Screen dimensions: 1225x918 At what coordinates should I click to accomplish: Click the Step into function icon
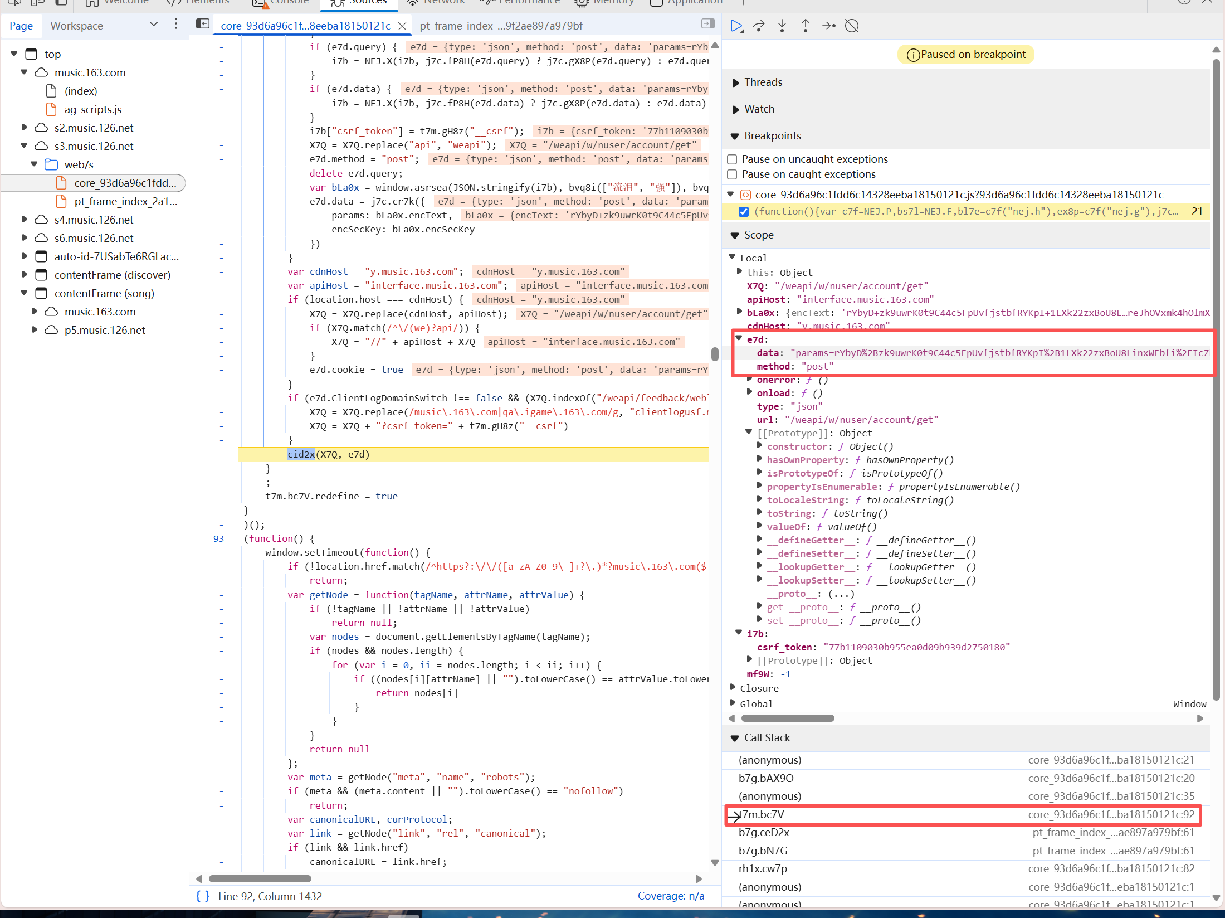[782, 26]
